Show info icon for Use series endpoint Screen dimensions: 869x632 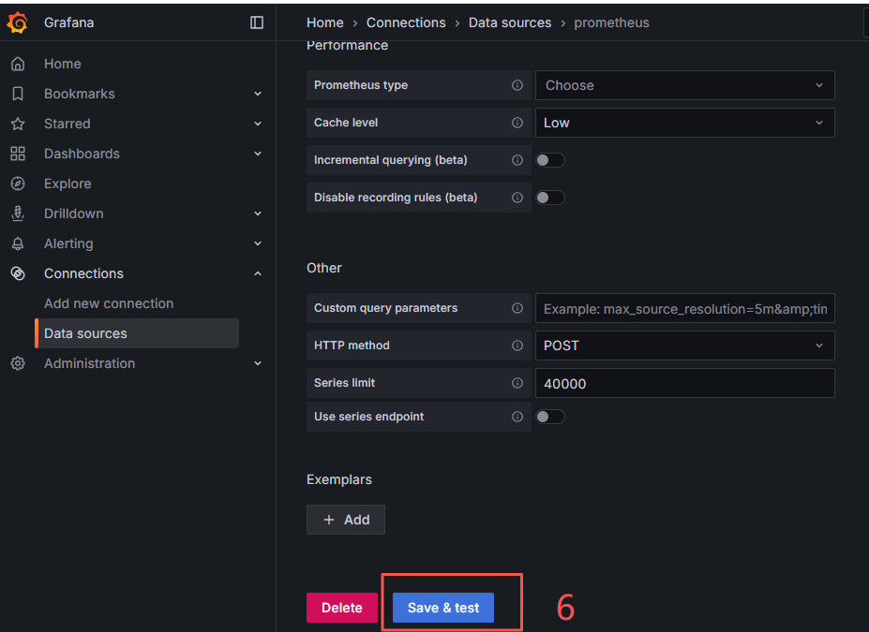pyautogui.click(x=517, y=416)
